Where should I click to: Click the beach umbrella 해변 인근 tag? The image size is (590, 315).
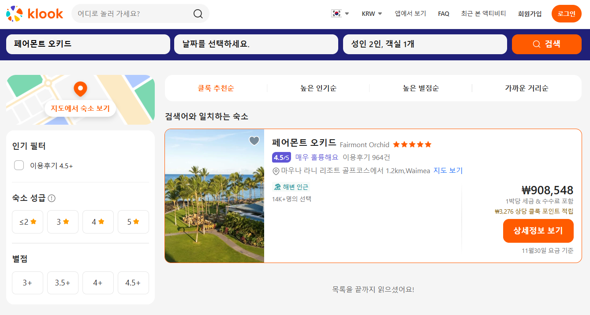pos(291,187)
